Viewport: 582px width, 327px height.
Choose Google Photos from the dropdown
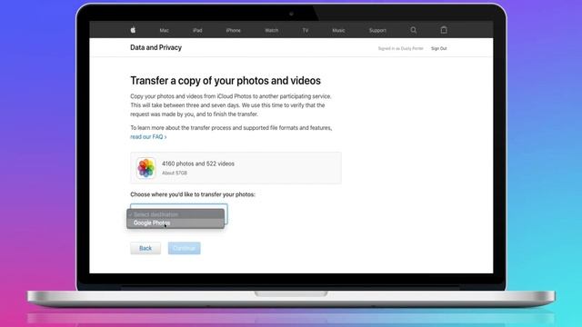point(176,223)
